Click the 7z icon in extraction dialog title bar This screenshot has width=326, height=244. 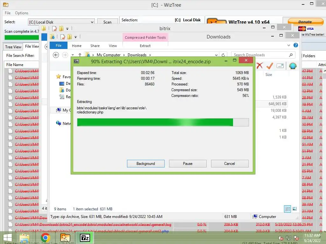[x=76, y=61]
